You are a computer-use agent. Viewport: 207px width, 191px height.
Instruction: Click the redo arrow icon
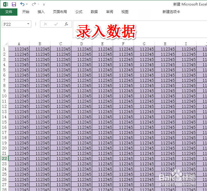(34, 4)
